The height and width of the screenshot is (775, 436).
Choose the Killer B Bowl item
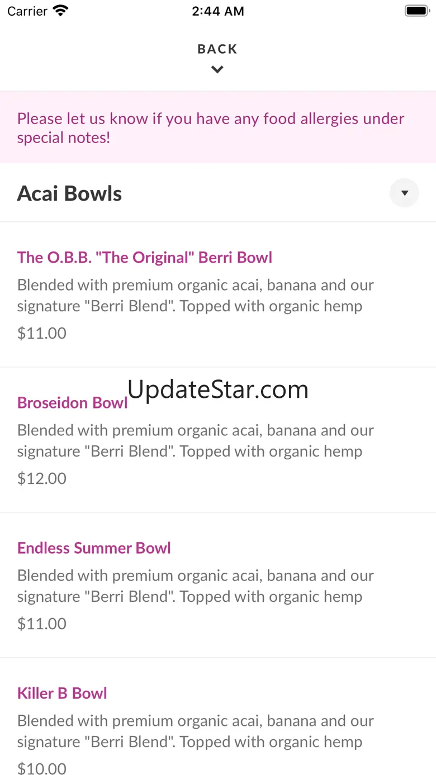pos(62,693)
